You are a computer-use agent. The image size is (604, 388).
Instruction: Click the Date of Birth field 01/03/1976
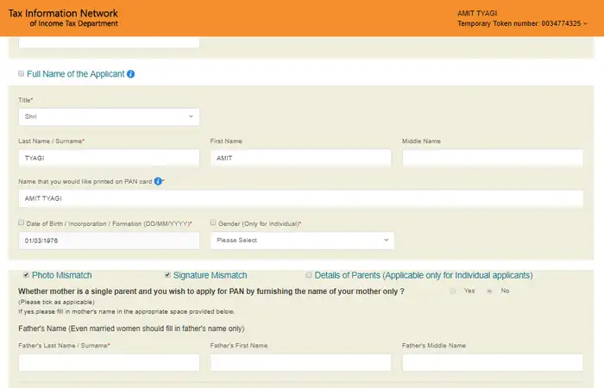[x=109, y=241]
